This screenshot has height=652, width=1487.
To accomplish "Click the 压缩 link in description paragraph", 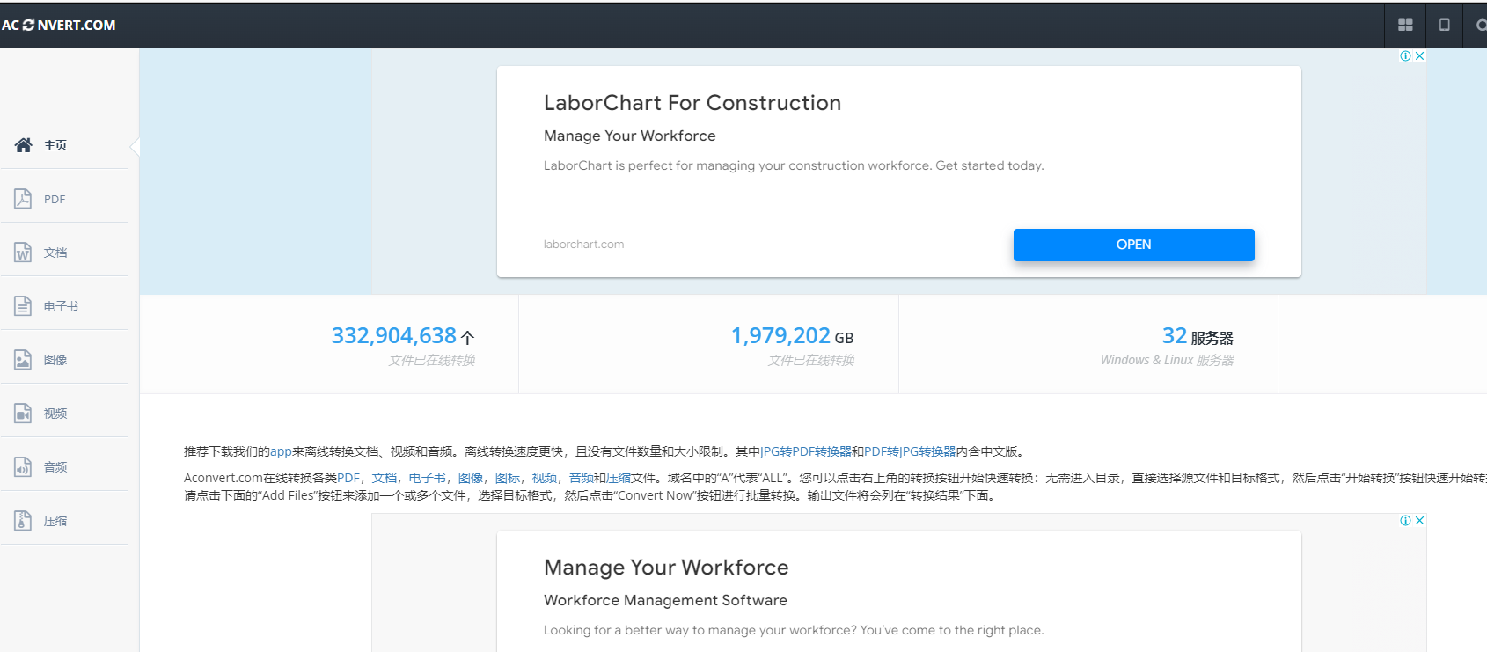I will tap(619, 478).
